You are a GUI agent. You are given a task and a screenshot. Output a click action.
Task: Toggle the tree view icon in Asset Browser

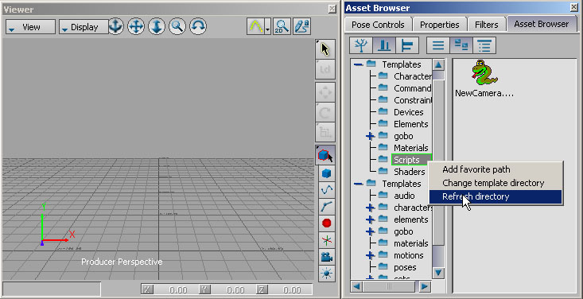tap(361, 46)
